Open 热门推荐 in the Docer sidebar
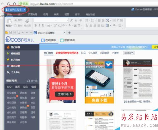 click(x=22, y=47)
